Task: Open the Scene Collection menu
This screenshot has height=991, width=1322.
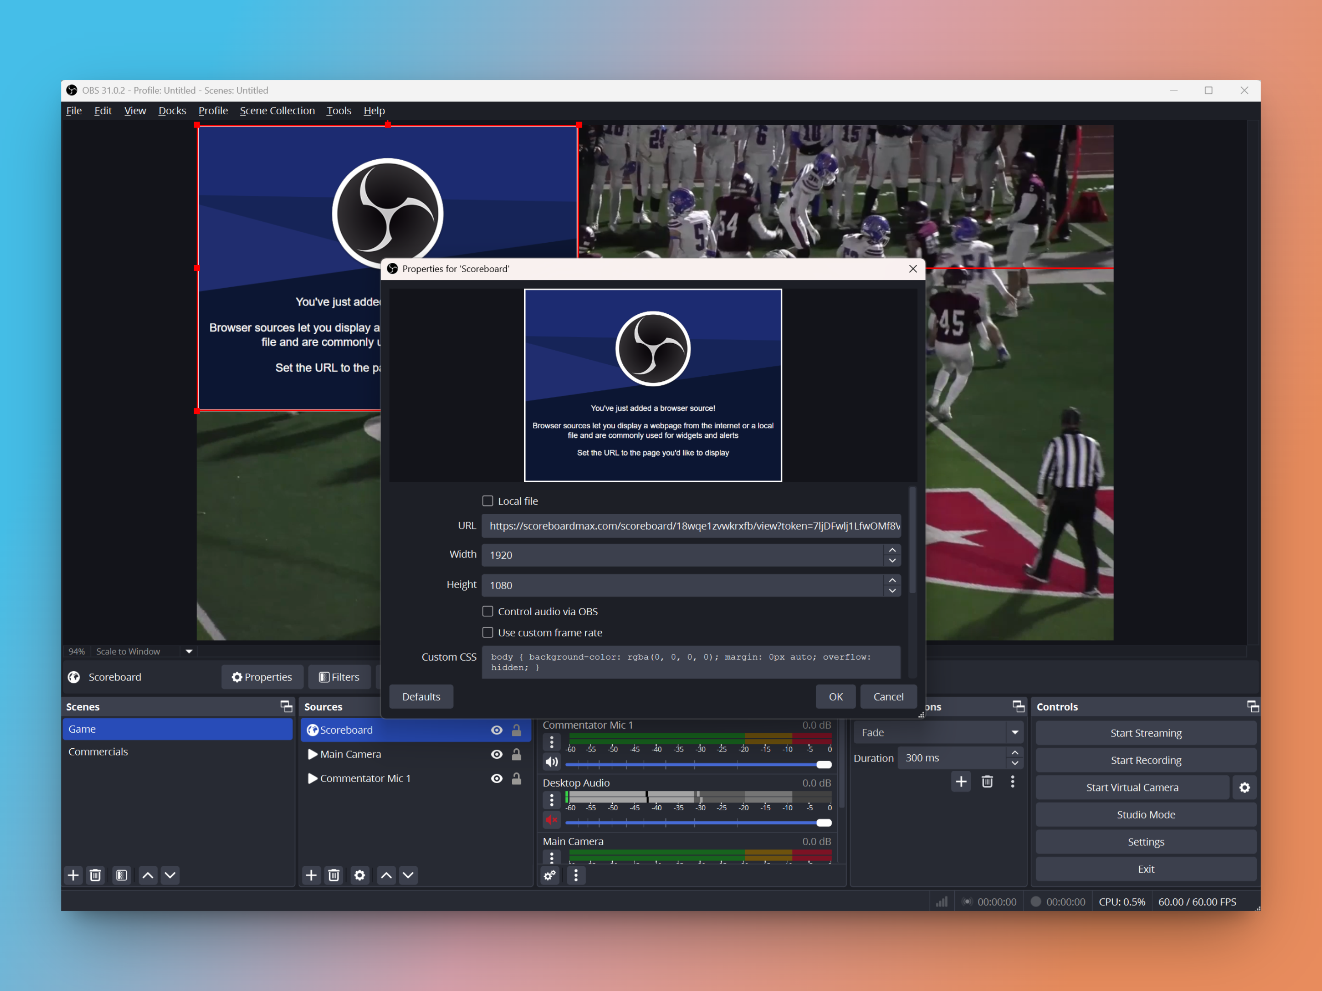Action: tap(277, 111)
